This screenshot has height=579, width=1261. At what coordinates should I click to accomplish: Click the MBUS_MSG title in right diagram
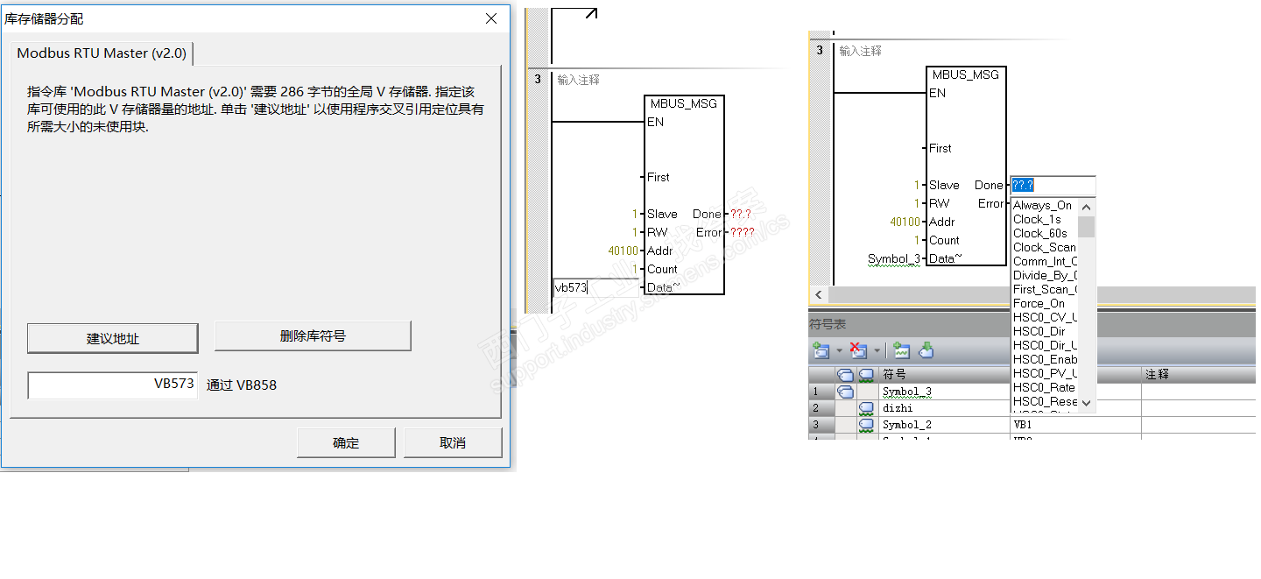(966, 75)
